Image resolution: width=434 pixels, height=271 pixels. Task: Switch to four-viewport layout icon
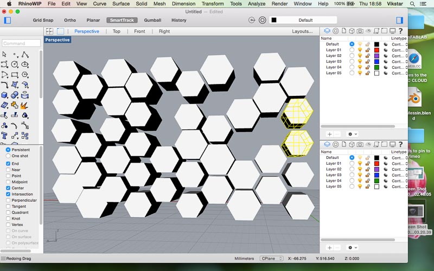49,31
